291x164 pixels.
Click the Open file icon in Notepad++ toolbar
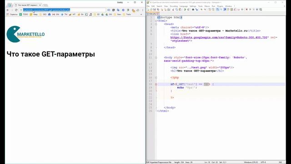(x=151, y=10)
